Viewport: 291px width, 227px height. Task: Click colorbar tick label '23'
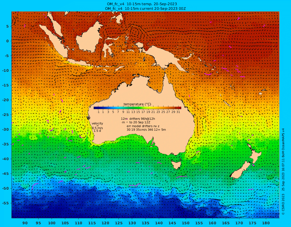[x=158, y=112]
